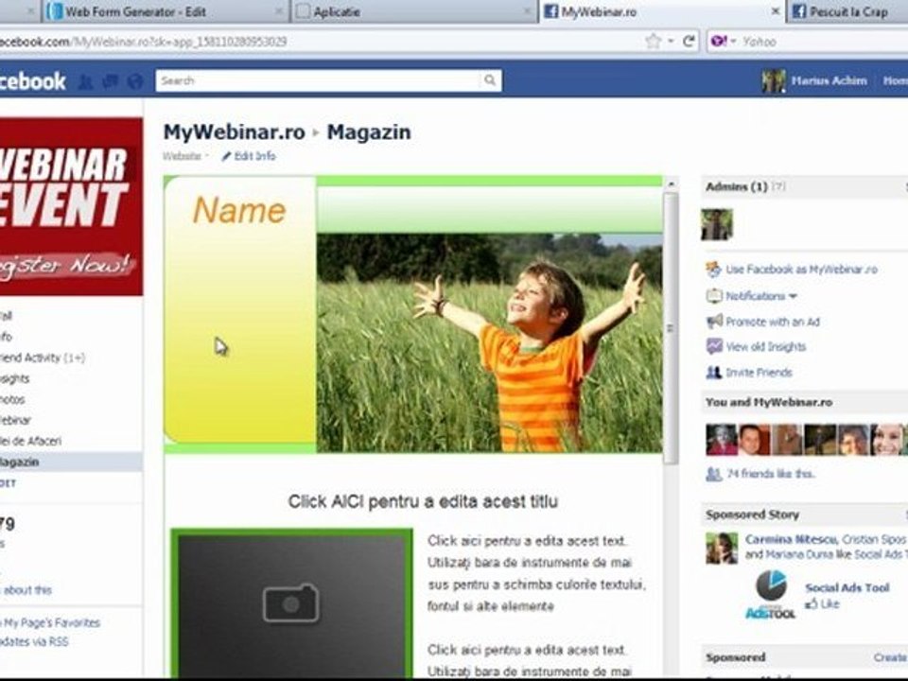
Task: Open Insights in the left sidebar
Action: pyautogui.click(x=14, y=378)
